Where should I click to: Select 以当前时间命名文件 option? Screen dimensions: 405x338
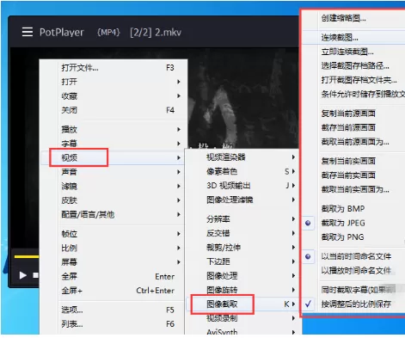pos(353,256)
